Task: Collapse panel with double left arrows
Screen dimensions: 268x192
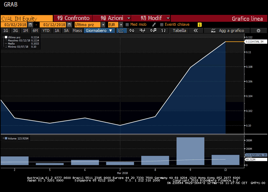Action: pos(196,31)
